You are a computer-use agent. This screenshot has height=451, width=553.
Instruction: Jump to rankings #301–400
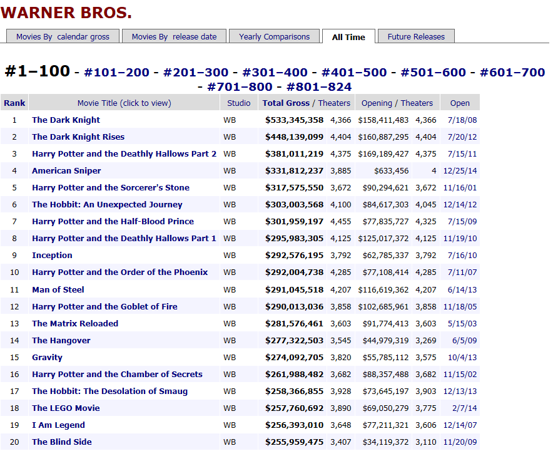tap(275, 73)
